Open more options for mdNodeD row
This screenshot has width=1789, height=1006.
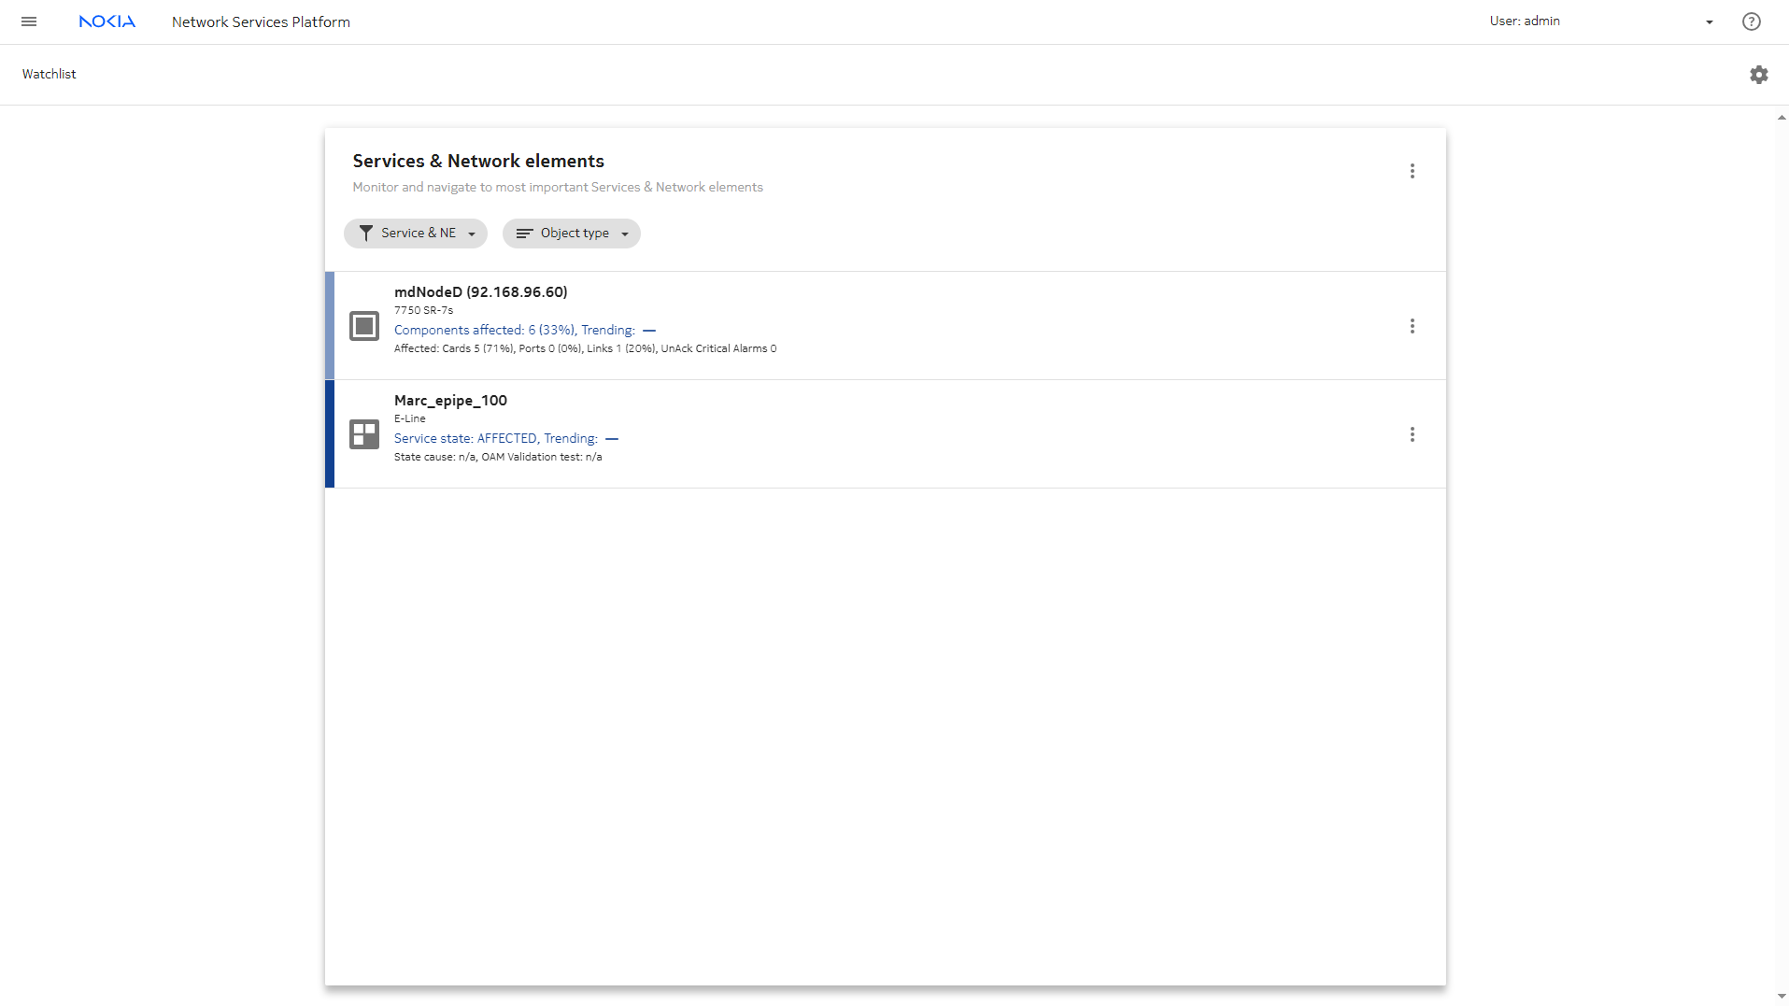pyautogui.click(x=1412, y=326)
